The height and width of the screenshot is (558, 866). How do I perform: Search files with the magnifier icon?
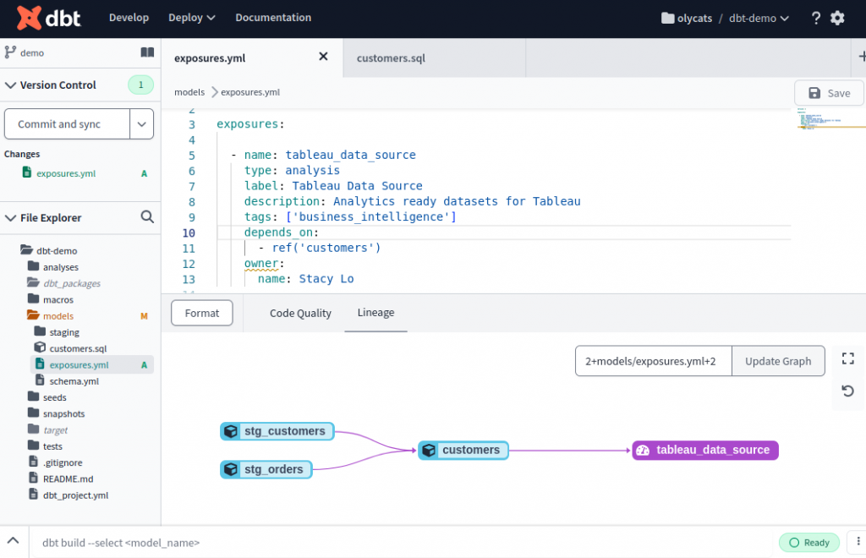(147, 217)
